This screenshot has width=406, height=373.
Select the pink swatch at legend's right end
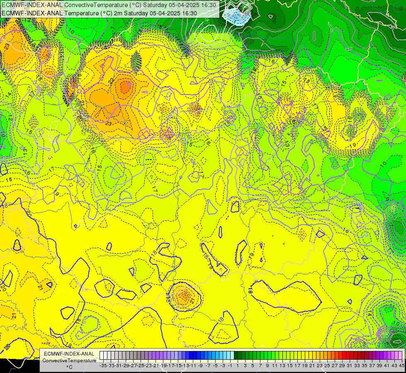(400, 356)
